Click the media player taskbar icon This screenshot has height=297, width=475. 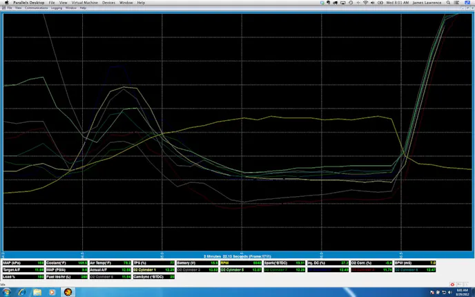coord(52,292)
